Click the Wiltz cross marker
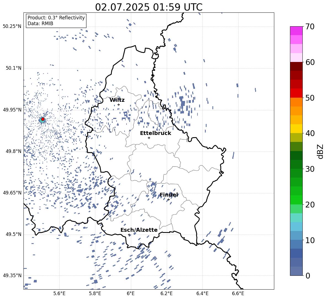 pyautogui.click(x=119, y=105)
